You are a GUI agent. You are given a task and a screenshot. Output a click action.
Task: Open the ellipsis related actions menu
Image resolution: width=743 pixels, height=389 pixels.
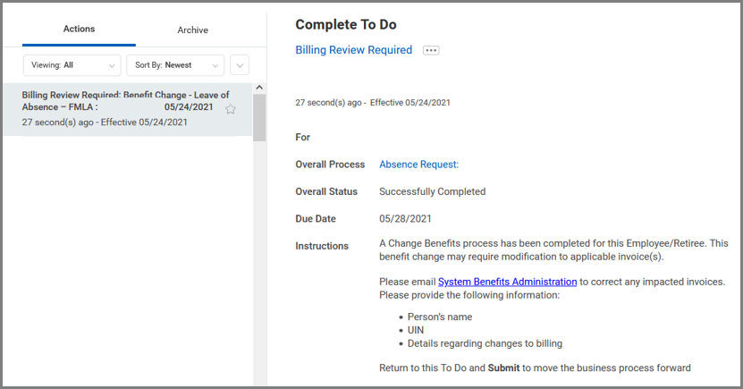tap(431, 51)
